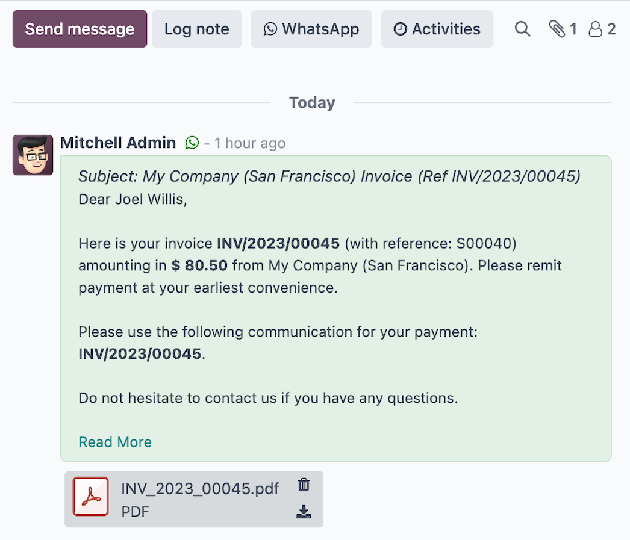Click Mitchell Admin's avatar picture
The width and height of the screenshot is (630, 540).
[x=33, y=155]
